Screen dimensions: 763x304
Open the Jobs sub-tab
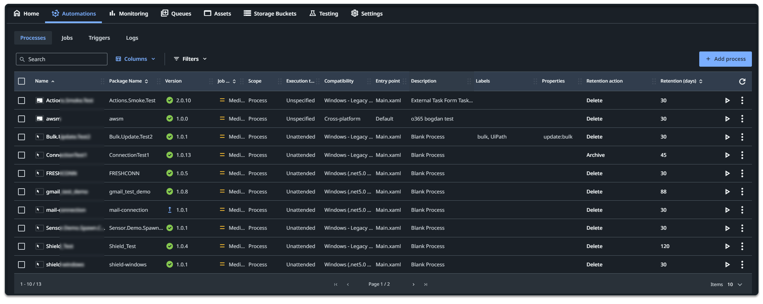(67, 38)
